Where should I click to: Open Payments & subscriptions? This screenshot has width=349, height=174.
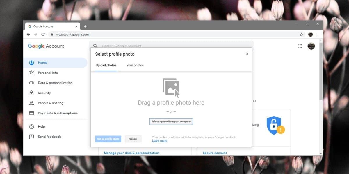pyautogui.click(x=31, y=113)
